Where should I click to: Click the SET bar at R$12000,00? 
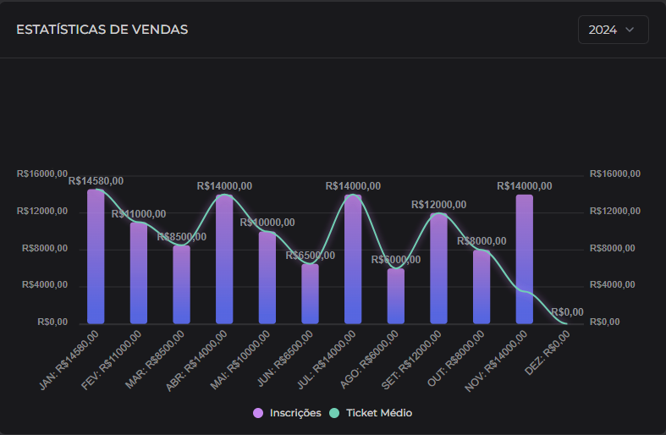point(438,268)
